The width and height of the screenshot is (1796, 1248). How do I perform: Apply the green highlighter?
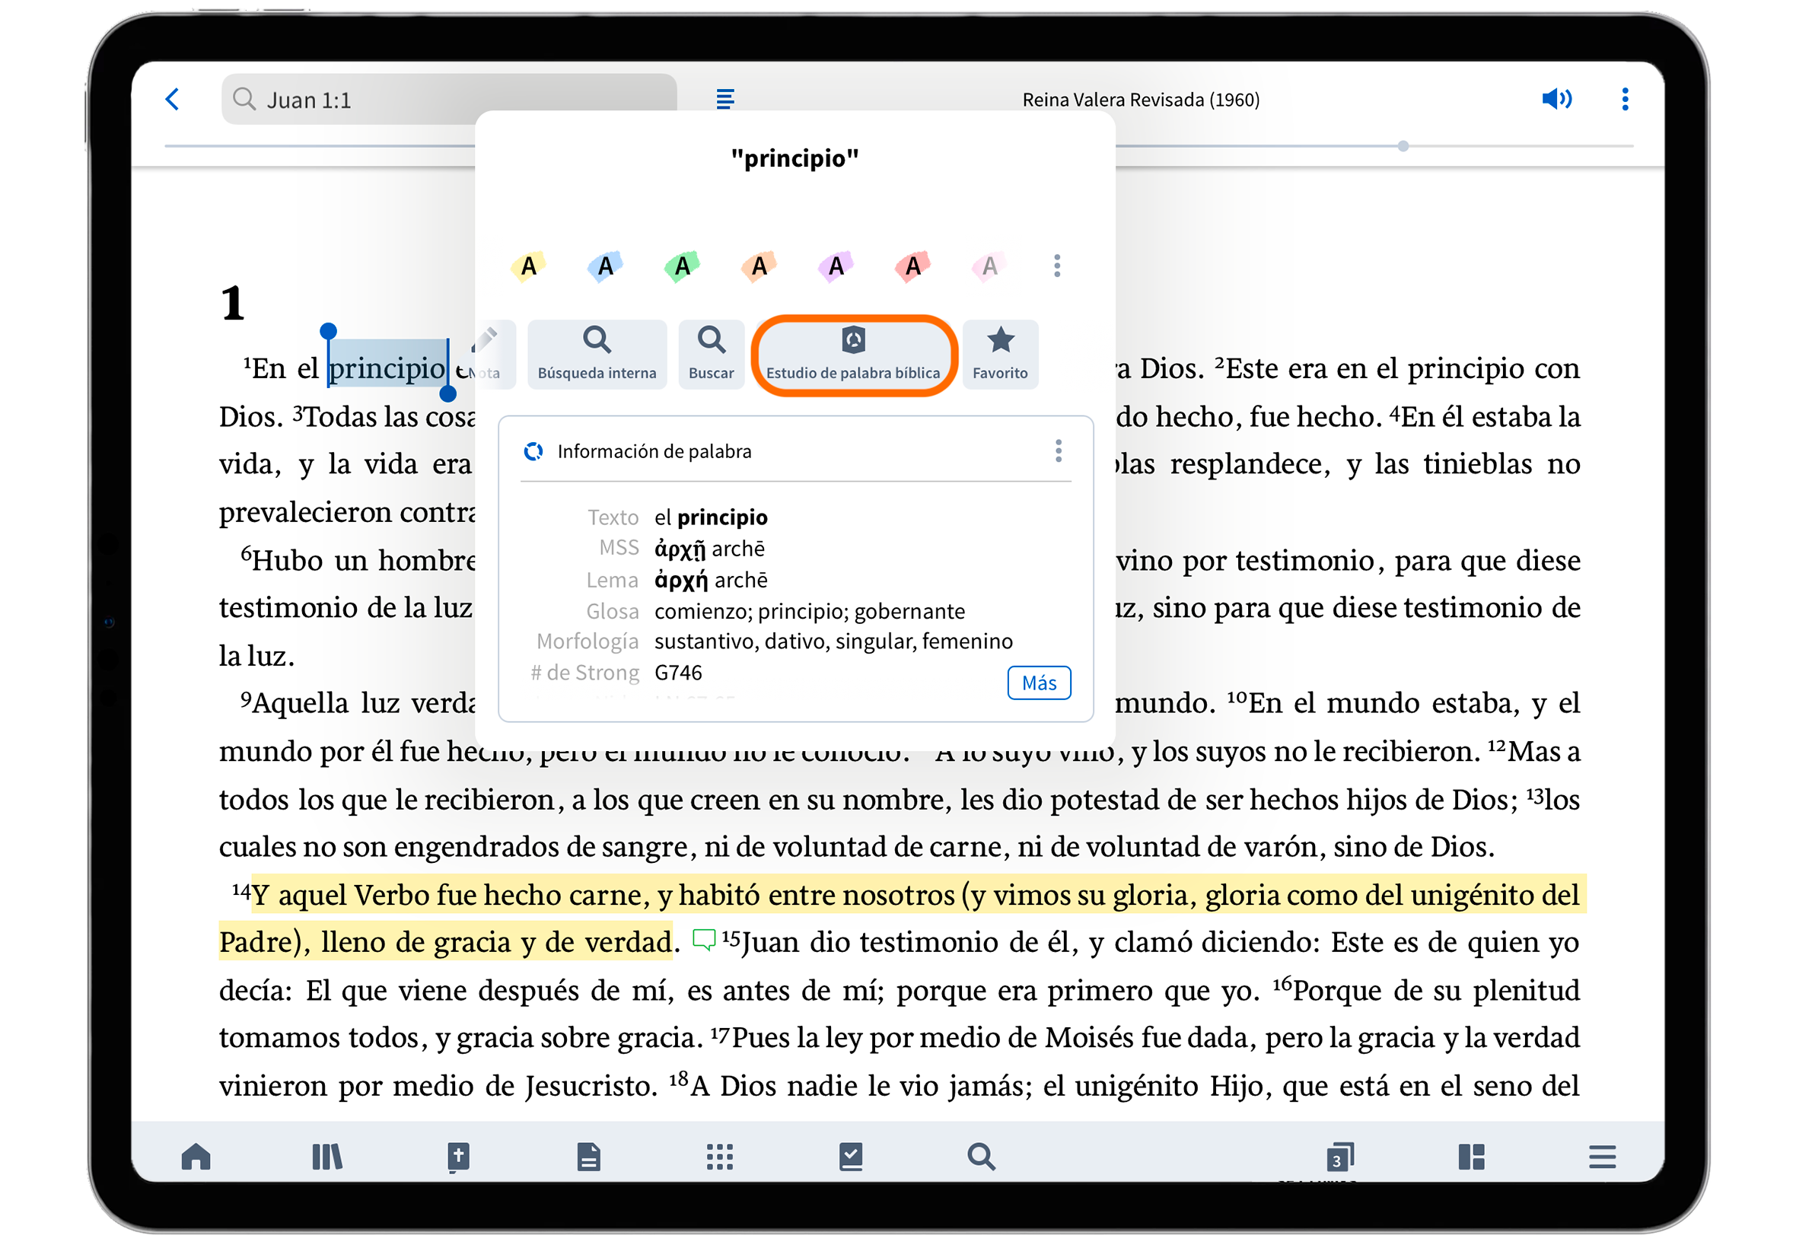pyautogui.click(x=682, y=266)
